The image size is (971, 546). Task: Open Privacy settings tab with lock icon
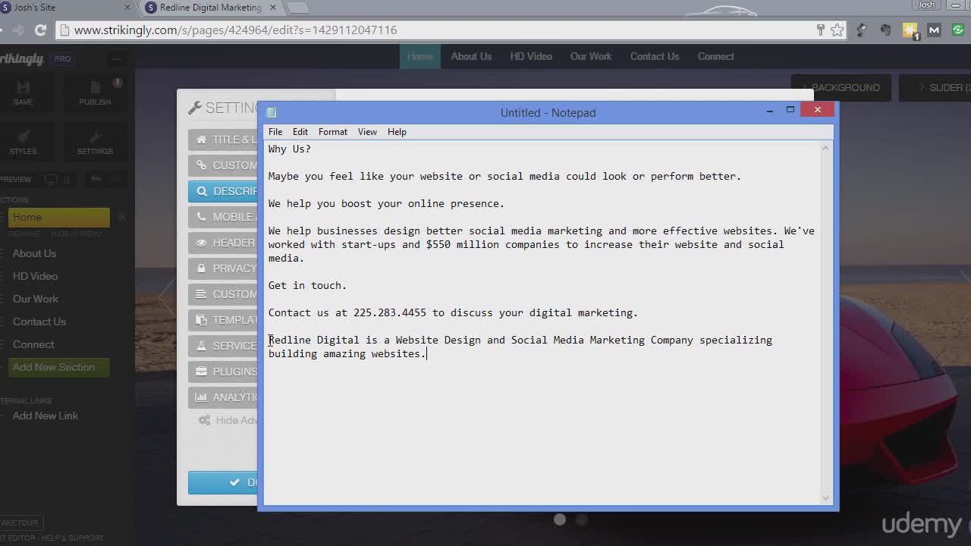pos(223,269)
